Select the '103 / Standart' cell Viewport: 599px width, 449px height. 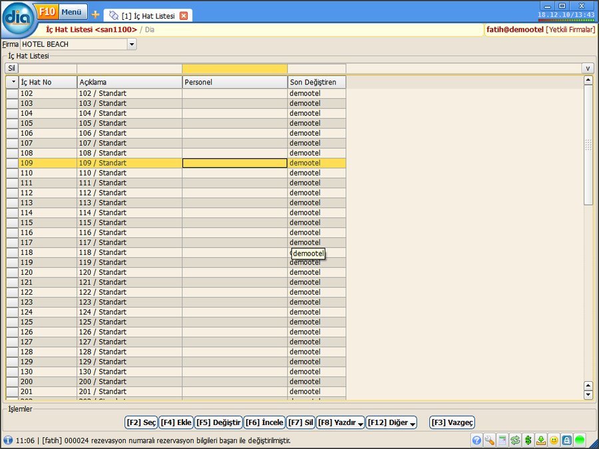point(130,104)
